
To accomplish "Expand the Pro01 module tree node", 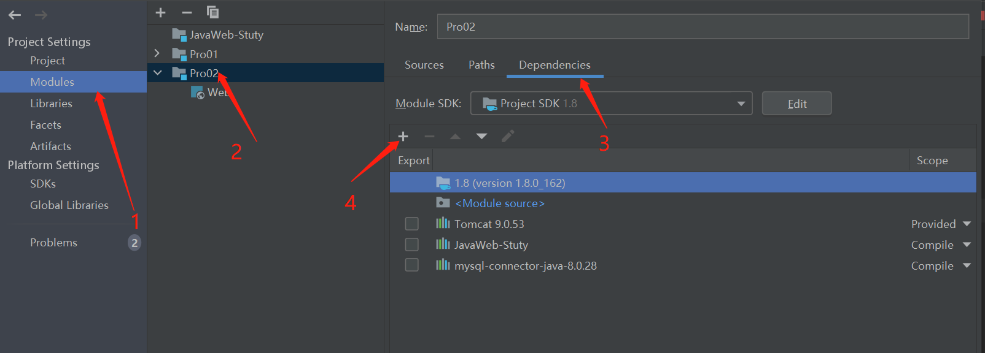I will pyautogui.click(x=157, y=54).
